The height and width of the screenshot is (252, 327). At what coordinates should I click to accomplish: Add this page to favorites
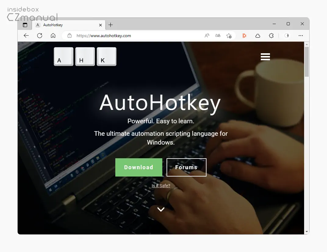click(229, 36)
